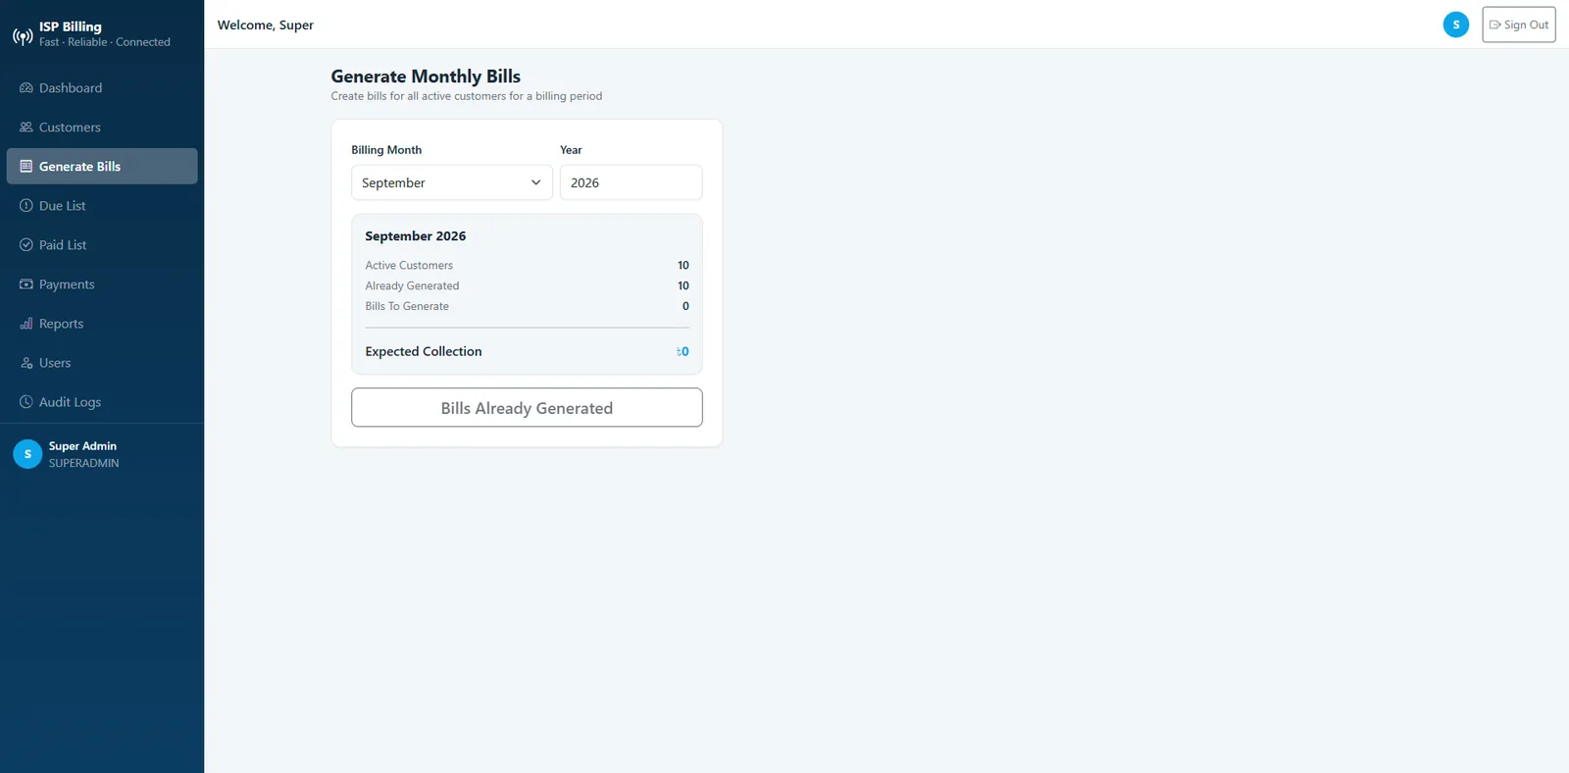Viewport: 1569px width, 773px height.
Task: Click the SUPERADMIN role label
Action: point(84,463)
